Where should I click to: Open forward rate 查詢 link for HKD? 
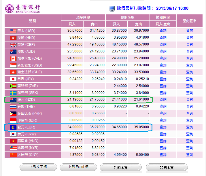163,38
